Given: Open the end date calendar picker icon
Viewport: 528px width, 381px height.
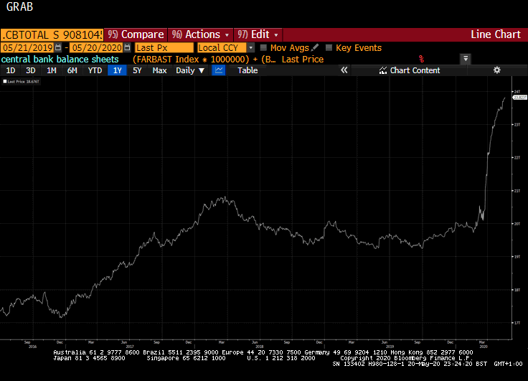Looking at the screenshot, I should coord(127,47).
